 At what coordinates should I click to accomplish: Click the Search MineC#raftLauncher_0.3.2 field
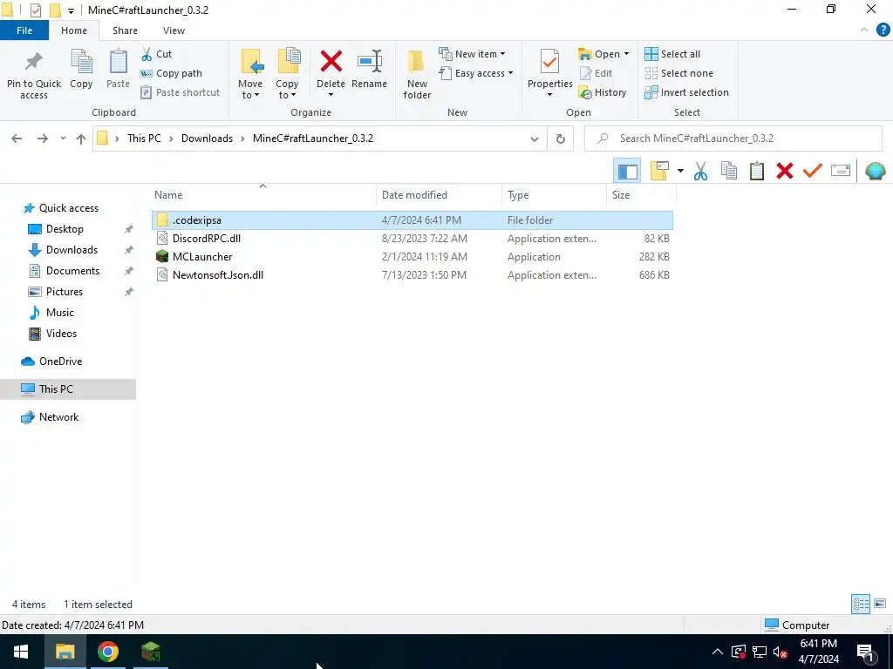pyautogui.click(x=733, y=139)
